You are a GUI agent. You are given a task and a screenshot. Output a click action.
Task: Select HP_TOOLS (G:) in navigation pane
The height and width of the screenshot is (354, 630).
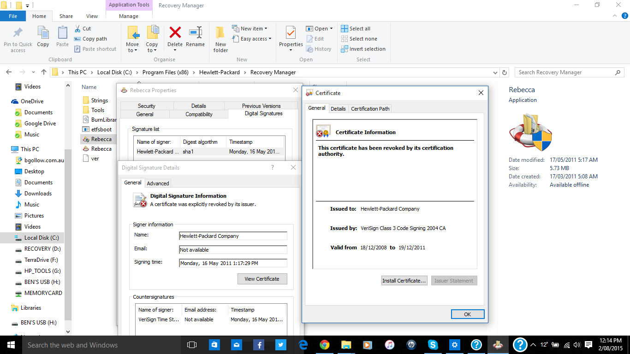tap(42, 271)
